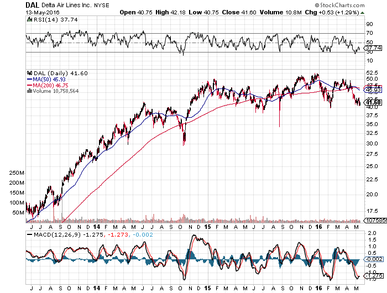Click the DAL ticker symbol title
387x293 pixels.
[x=32, y=5]
